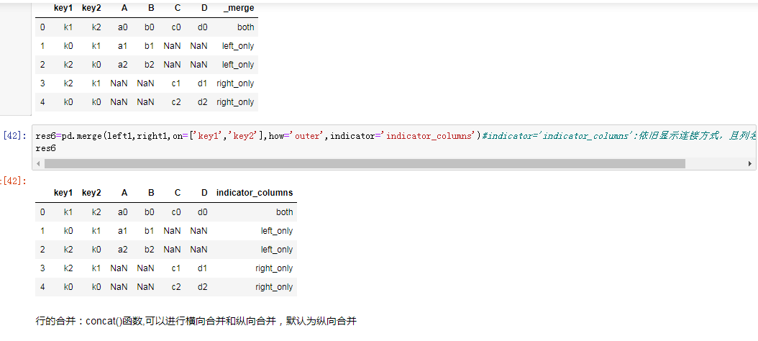The image size is (758, 341).
Task: Click 'right_only' in row 3 of indicator_columns table
Action: click(x=274, y=268)
